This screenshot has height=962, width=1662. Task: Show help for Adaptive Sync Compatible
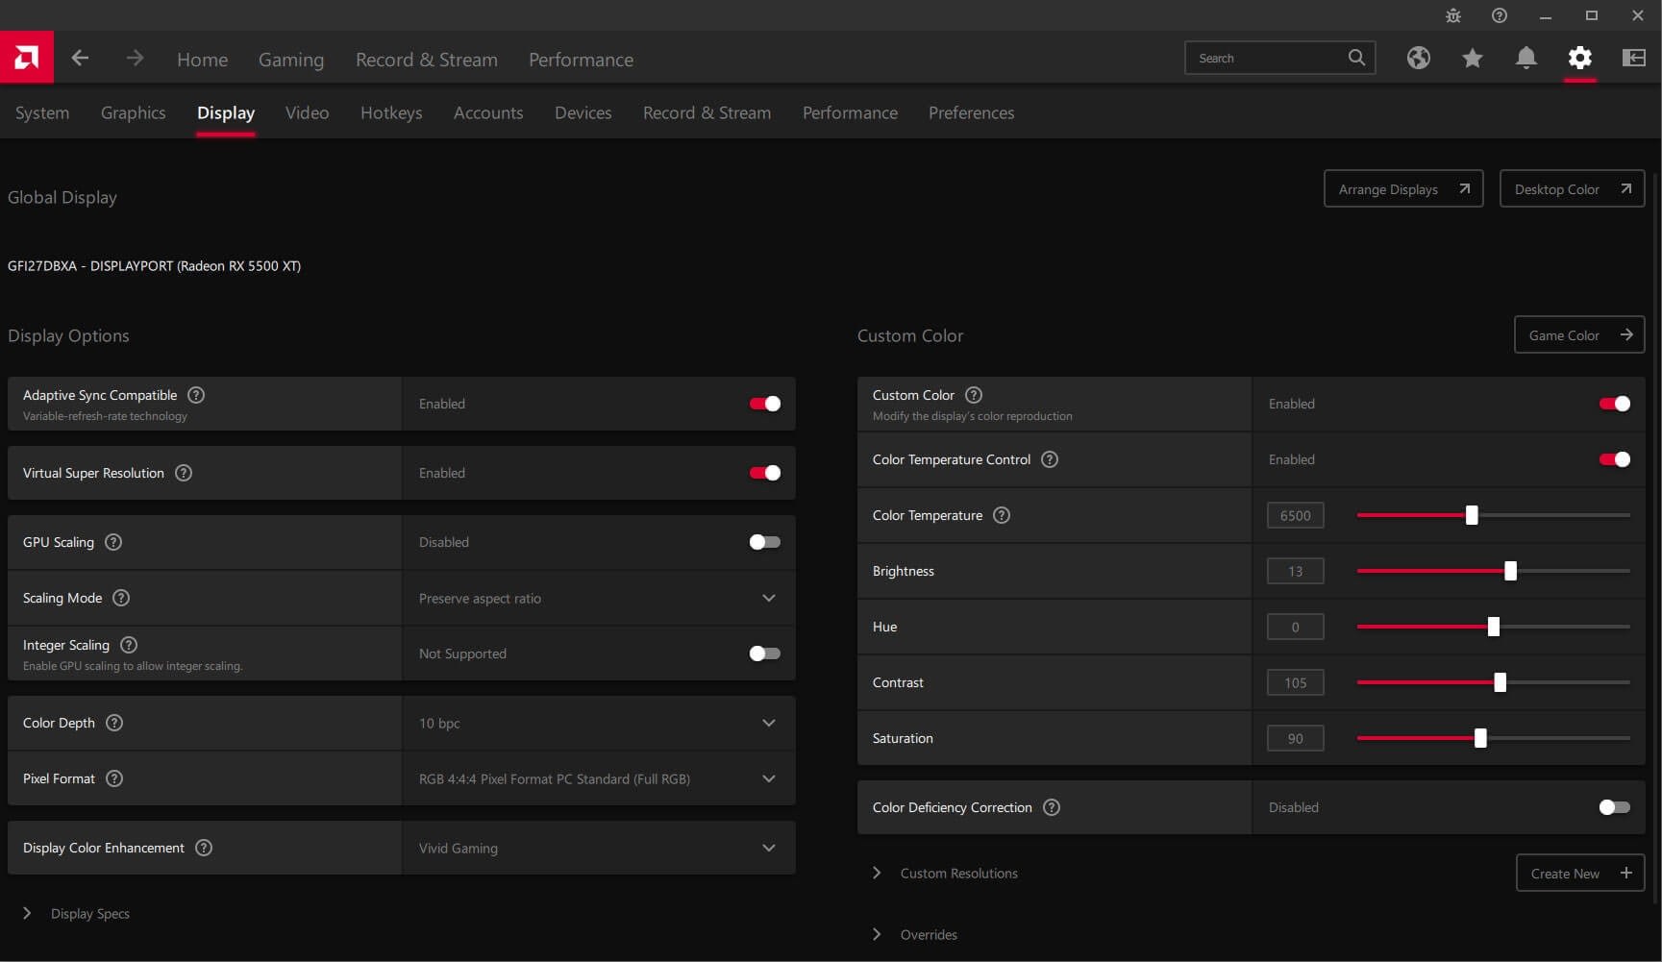click(196, 395)
